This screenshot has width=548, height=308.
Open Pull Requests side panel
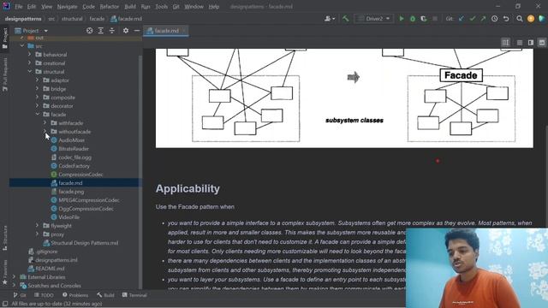click(x=5, y=74)
